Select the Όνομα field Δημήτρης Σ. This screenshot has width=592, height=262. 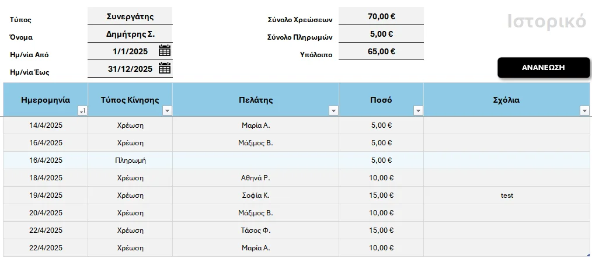pos(130,34)
